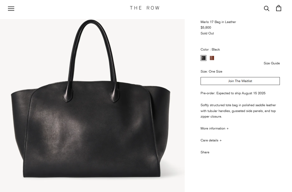Click the $5,800 price text
Viewport: 292px width, 192px height.
[206, 28]
